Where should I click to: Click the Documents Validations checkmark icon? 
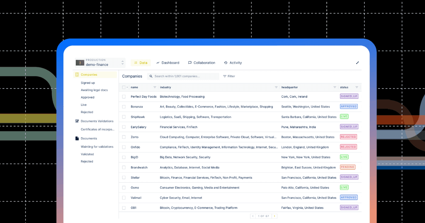(x=77, y=121)
